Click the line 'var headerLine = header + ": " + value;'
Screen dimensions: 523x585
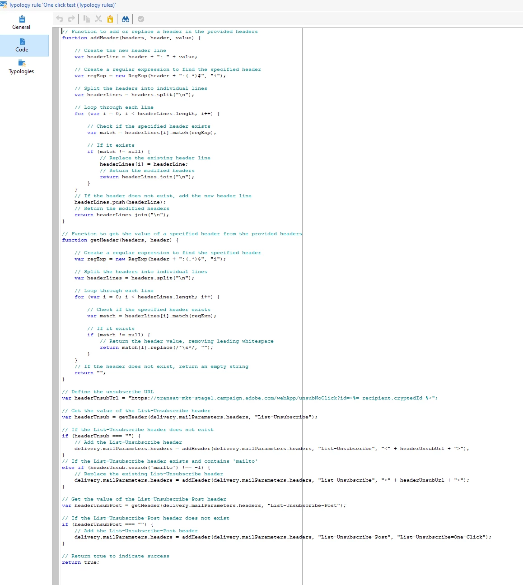(136, 57)
